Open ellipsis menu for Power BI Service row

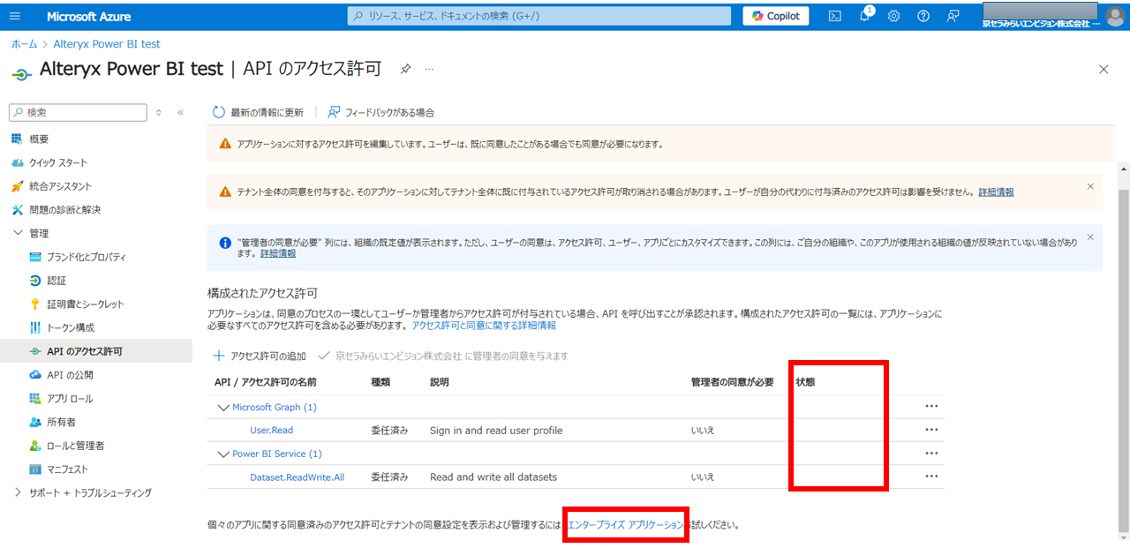coord(930,454)
